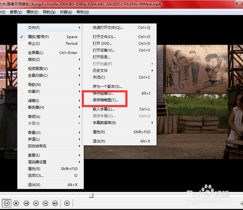The height and width of the screenshot is (210, 243).
Task: Select 保存图像(I)...
Action: 119,93
